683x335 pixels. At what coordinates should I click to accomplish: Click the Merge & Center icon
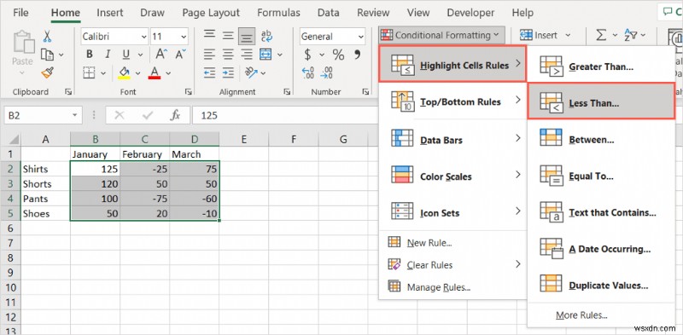click(266, 55)
